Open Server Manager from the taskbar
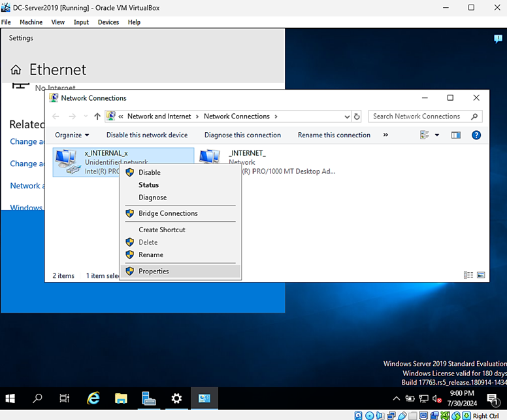This screenshot has height=420, width=507. pyautogui.click(x=148, y=398)
